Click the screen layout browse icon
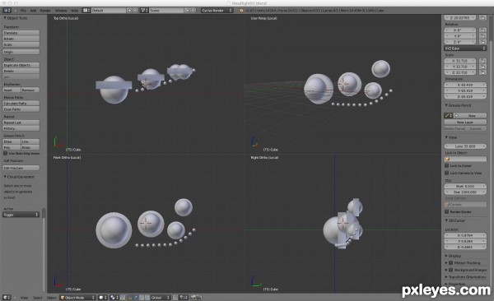494x301 pixels. coord(86,11)
